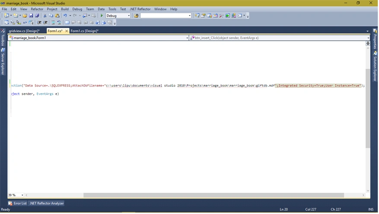This screenshot has height=214, width=379.
Task: Click the Save All icon
Action: (x=37, y=16)
